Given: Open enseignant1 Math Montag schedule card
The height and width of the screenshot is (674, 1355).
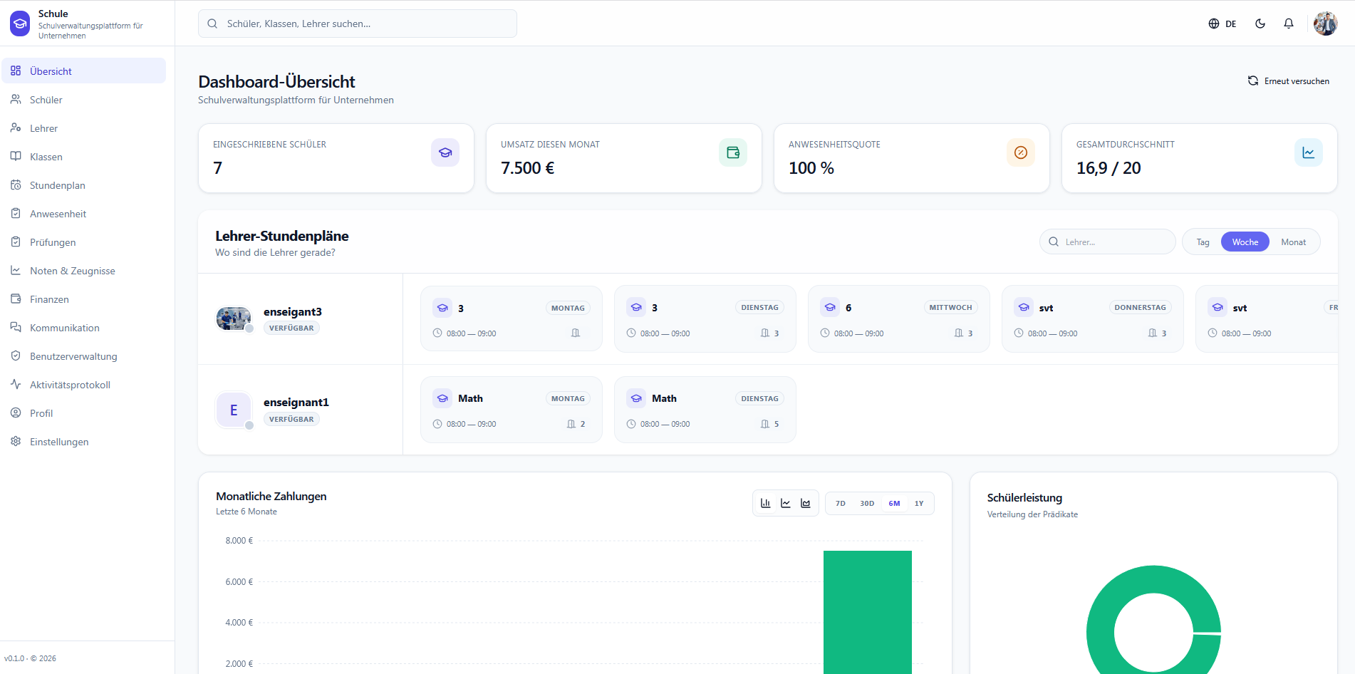Looking at the screenshot, I should coord(512,410).
